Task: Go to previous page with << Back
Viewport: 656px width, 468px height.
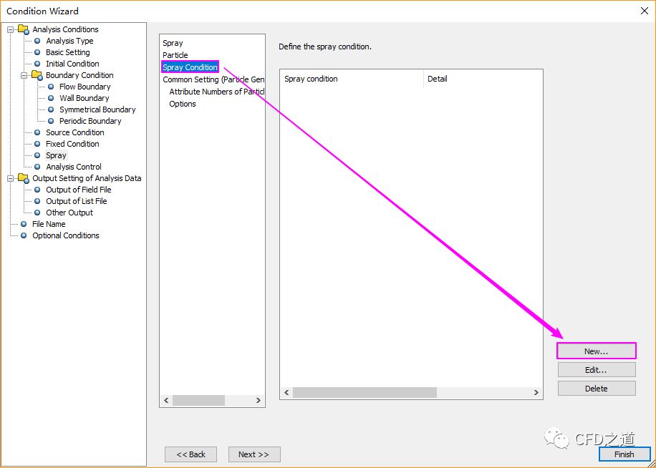Action: pos(190,454)
